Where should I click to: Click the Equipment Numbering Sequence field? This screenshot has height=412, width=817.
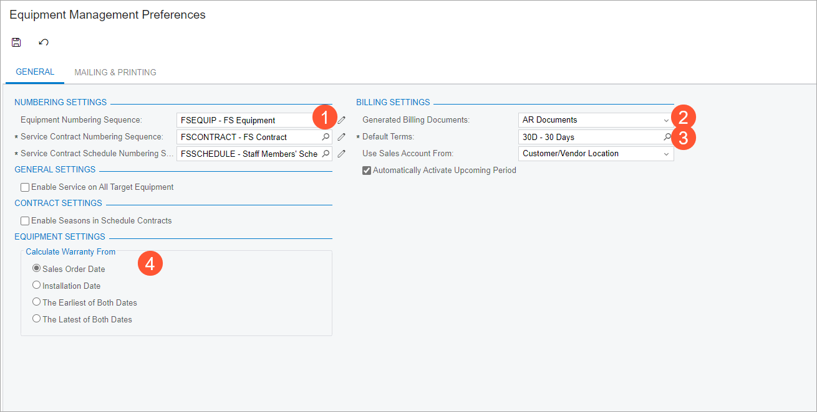coord(243,120)
